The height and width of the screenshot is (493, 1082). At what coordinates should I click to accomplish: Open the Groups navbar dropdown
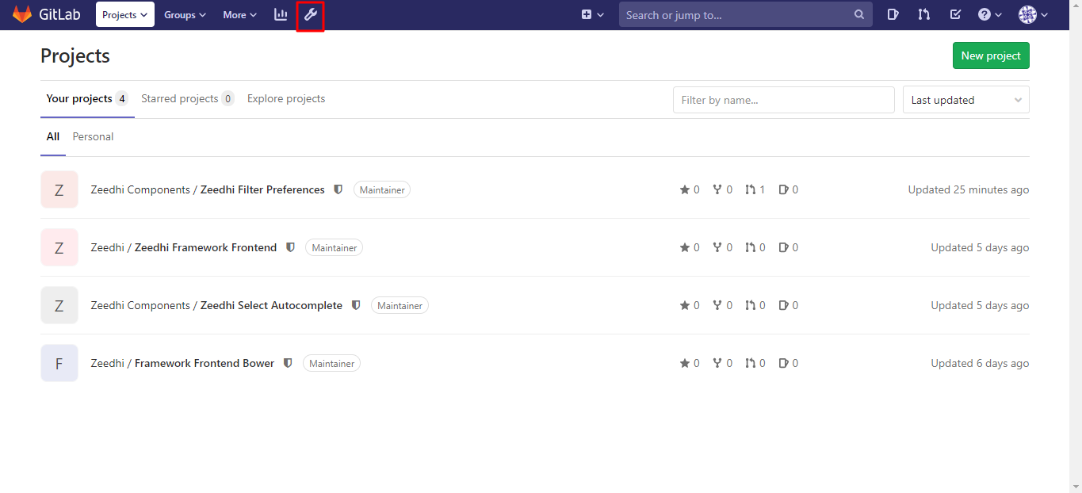click(x=185, y=14)
